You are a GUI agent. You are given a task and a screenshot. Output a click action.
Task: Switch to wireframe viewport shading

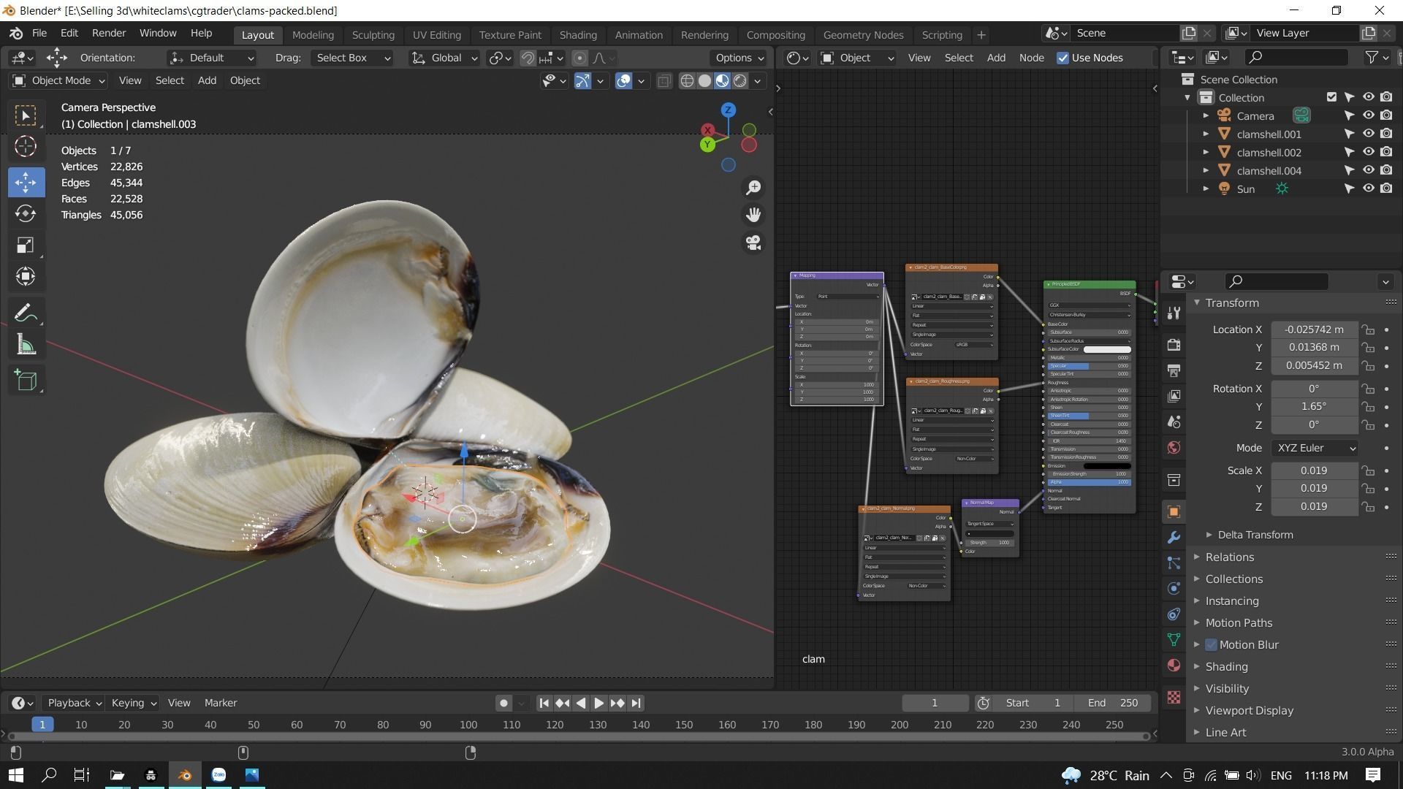[x=687, y=81]
